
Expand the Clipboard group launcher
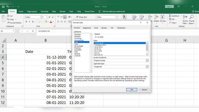[x=22, y=26]
